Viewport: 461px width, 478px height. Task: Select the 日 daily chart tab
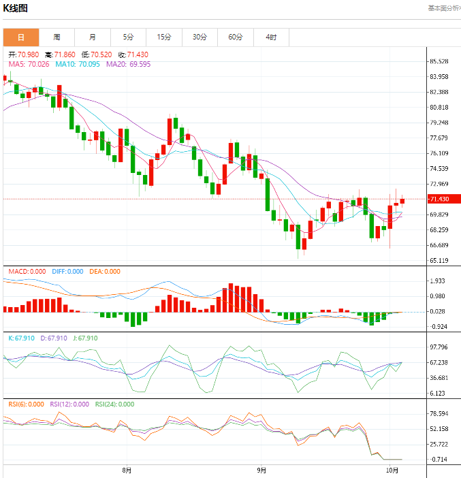coord(21,37)
